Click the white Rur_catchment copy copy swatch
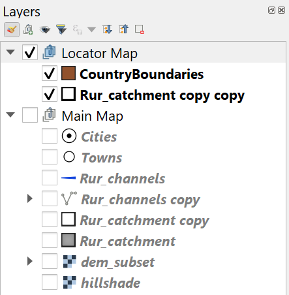This screenshot has height=295, width=289. click(x=68, y=94)
